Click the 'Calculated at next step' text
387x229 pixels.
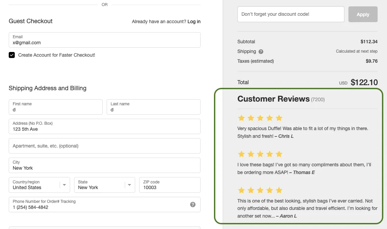356,51
